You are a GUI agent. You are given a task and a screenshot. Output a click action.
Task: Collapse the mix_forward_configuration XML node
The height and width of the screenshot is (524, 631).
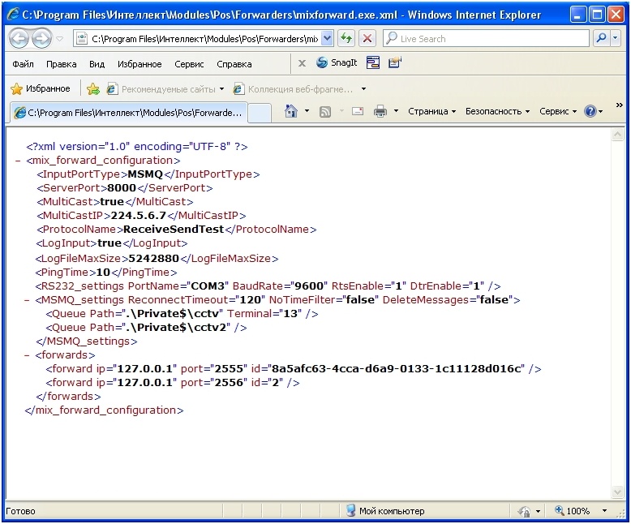[18, 161]
